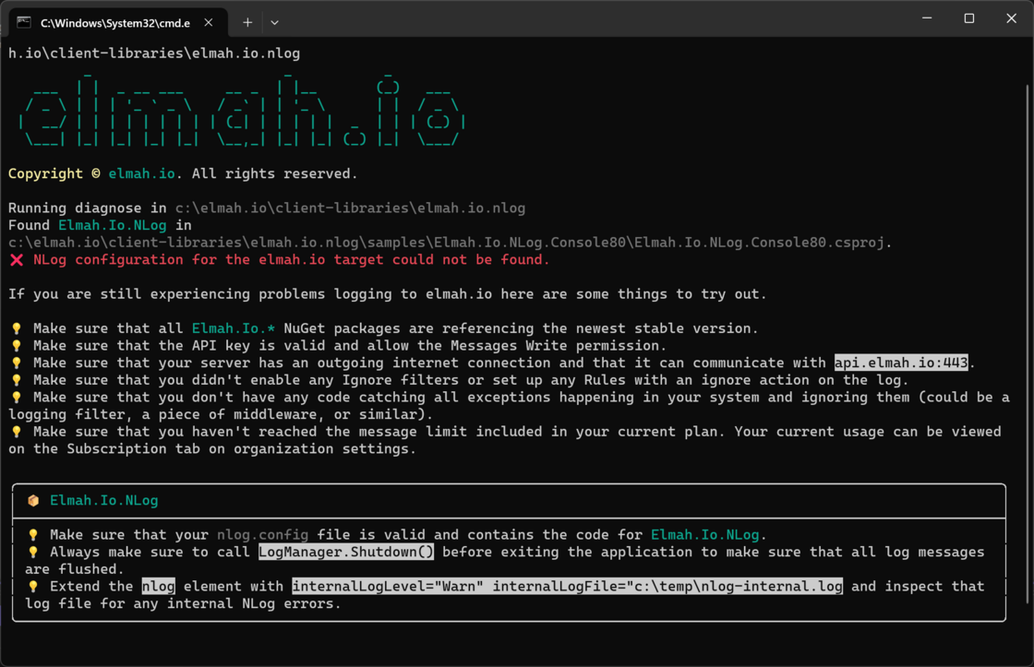Viewport: 1034px width, 667px height.
Task: Click 'elmah.io' in the Copyright line
Action: 142,174
